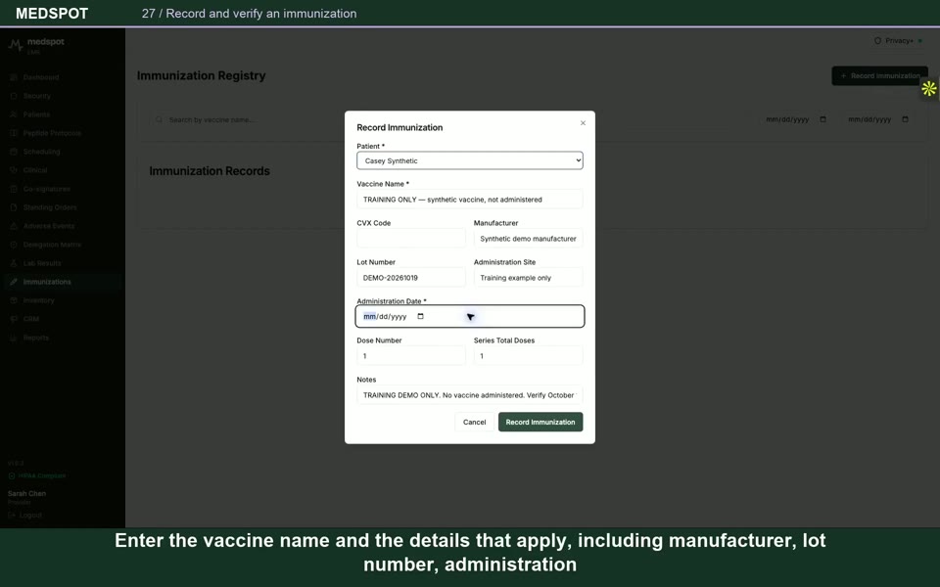Click the Immunization Registry heading
The height and width of the screenshot is (587, 940).
(x=201, y=76)
